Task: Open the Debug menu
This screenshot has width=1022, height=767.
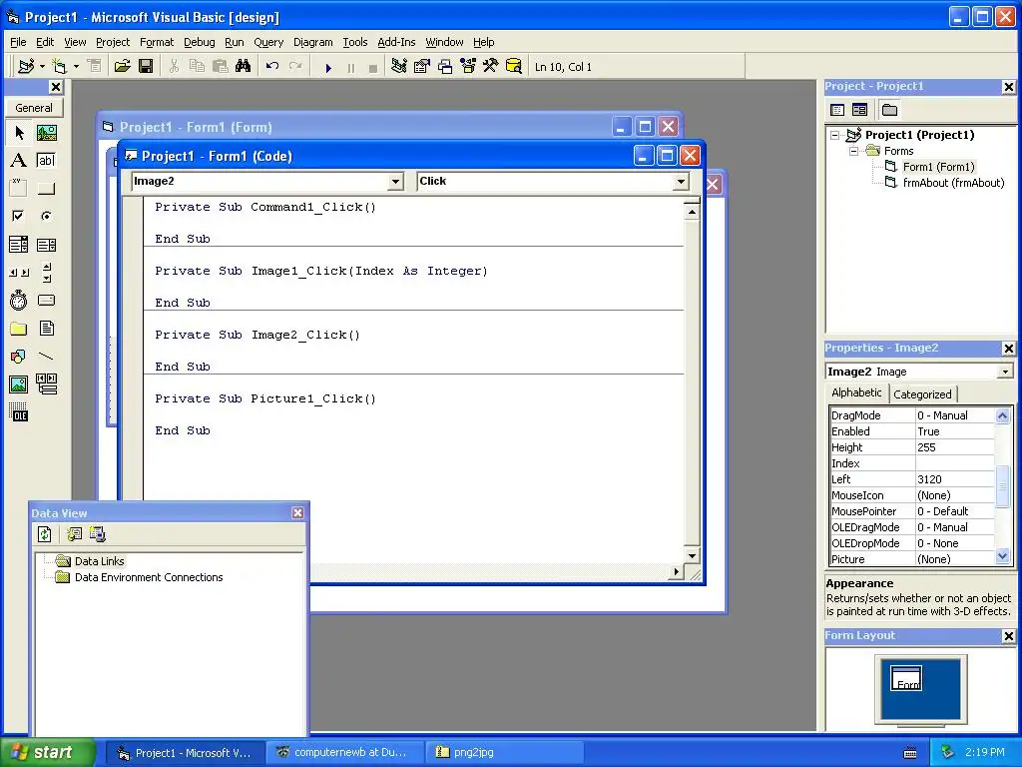Action: tap(199, 42)
